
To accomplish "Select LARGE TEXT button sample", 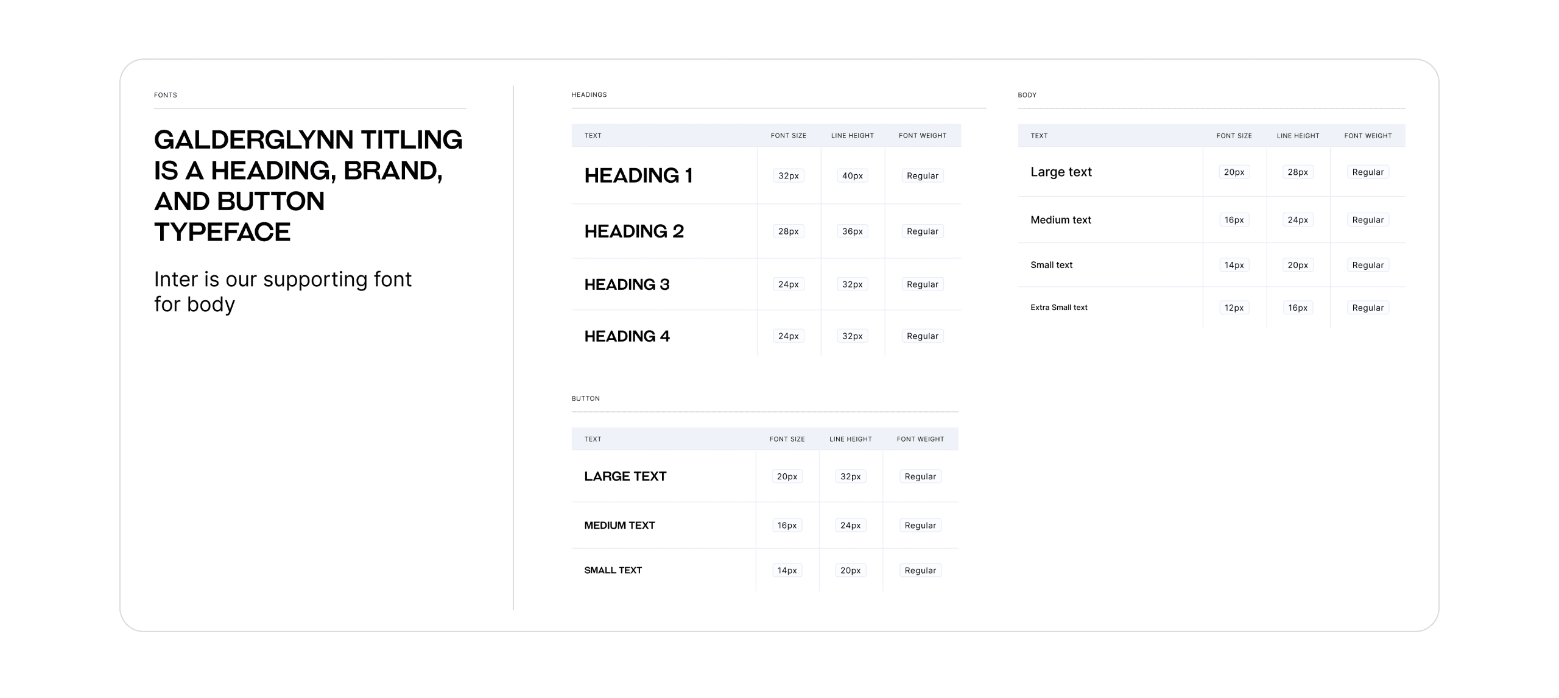I will point(625,476).
